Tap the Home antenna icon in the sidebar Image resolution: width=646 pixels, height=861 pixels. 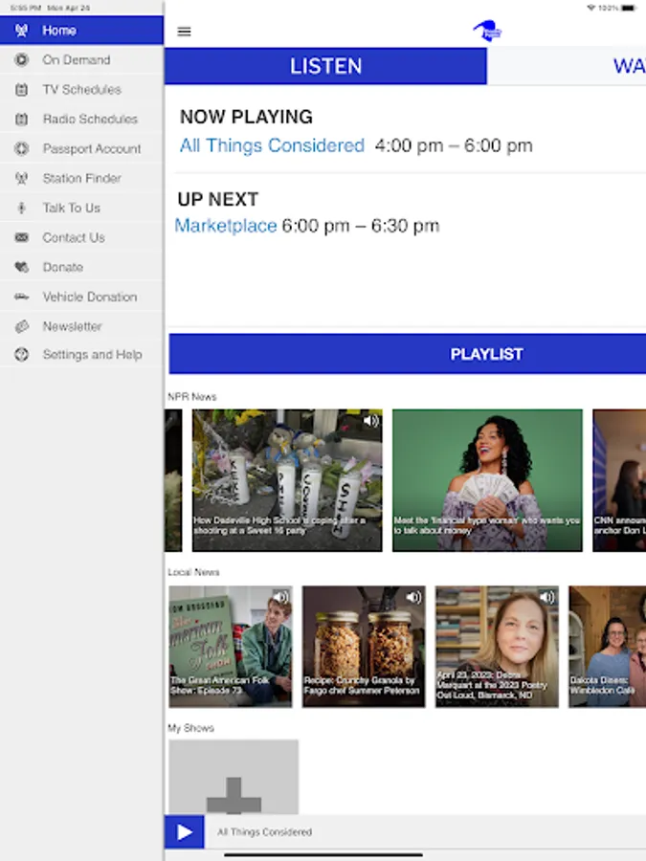21,31
